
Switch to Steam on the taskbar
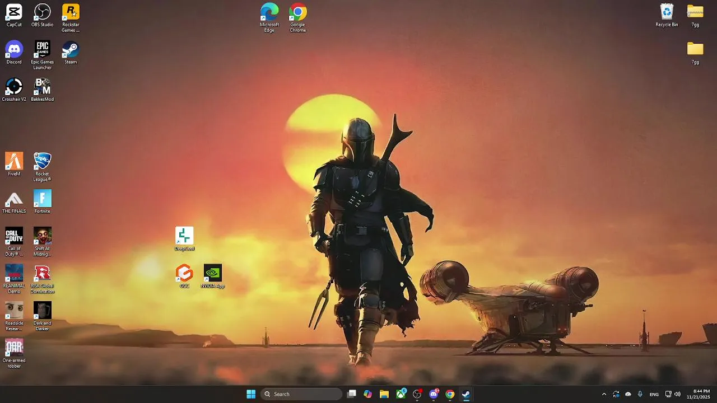click(466, 394)
